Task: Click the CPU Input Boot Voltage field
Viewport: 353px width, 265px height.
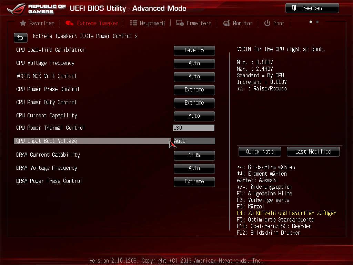Action: [x=194, y=141]
